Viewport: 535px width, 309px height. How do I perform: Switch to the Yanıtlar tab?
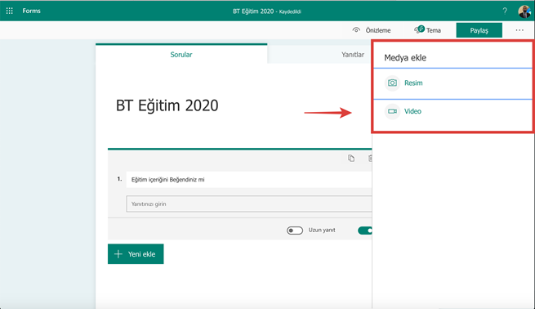coord(353,55)
